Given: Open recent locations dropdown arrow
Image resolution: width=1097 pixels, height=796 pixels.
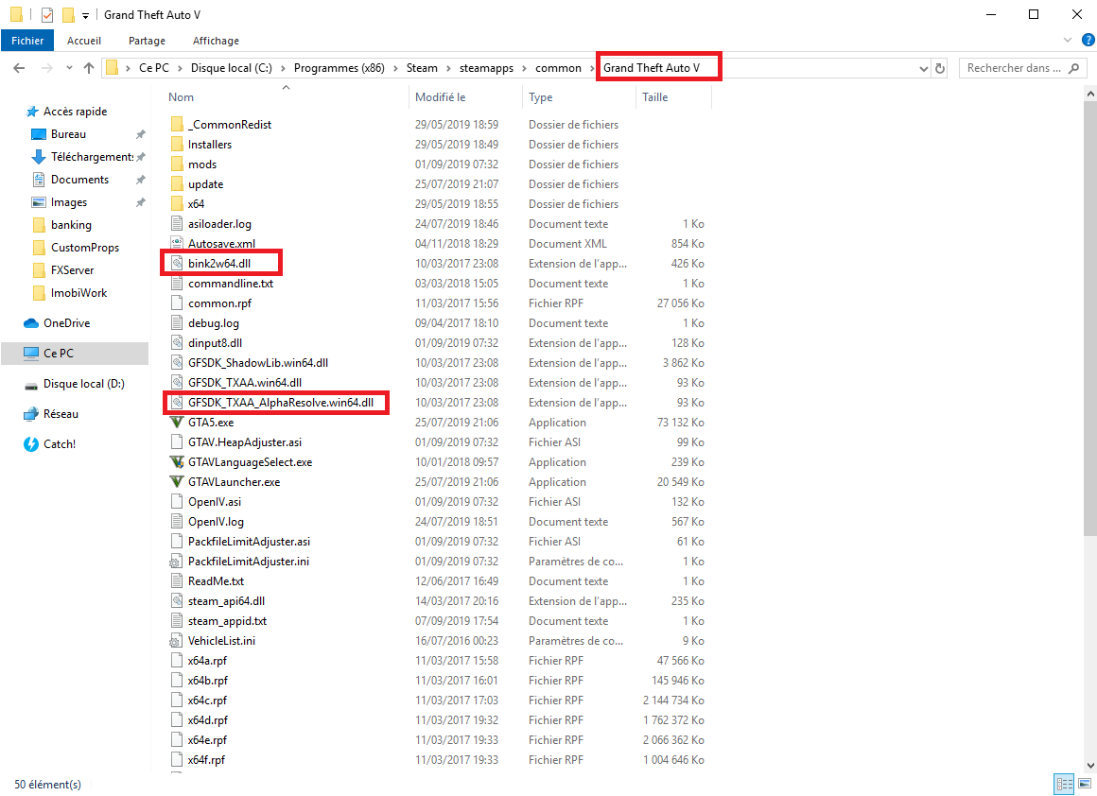Looking at the screenshot, I should coord(69,68).
